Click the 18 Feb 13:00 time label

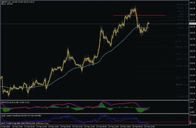click(54, 127)
